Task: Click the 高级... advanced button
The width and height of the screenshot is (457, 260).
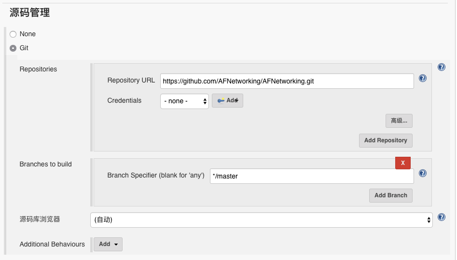Action: tap(399, 121)
